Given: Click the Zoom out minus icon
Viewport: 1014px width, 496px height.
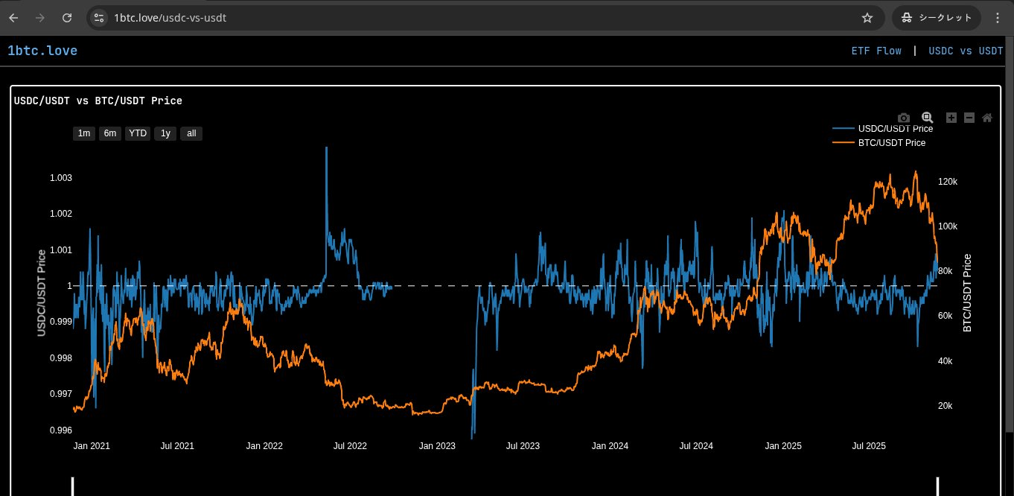Looking at the screenshot, I should pos(969,118).
